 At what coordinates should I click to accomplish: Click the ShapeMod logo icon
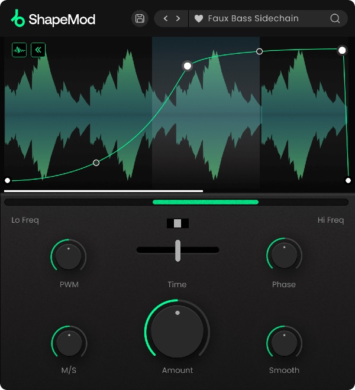(18, 18)
